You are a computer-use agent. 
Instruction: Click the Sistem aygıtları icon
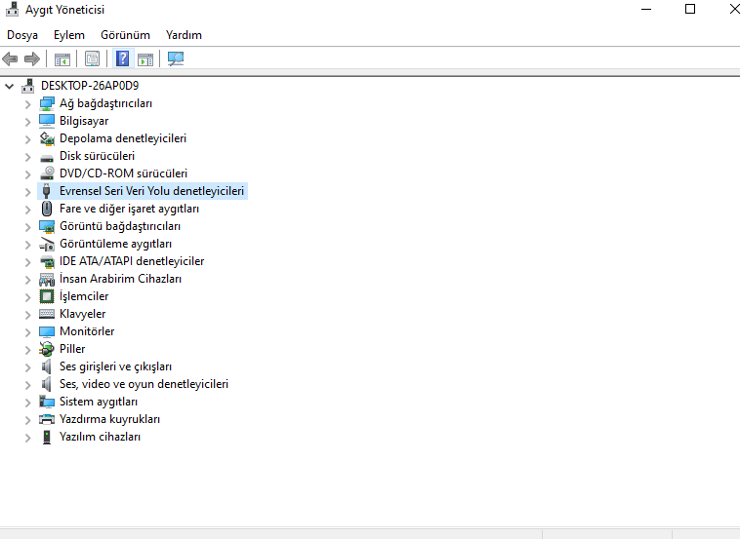click(47, 402)
